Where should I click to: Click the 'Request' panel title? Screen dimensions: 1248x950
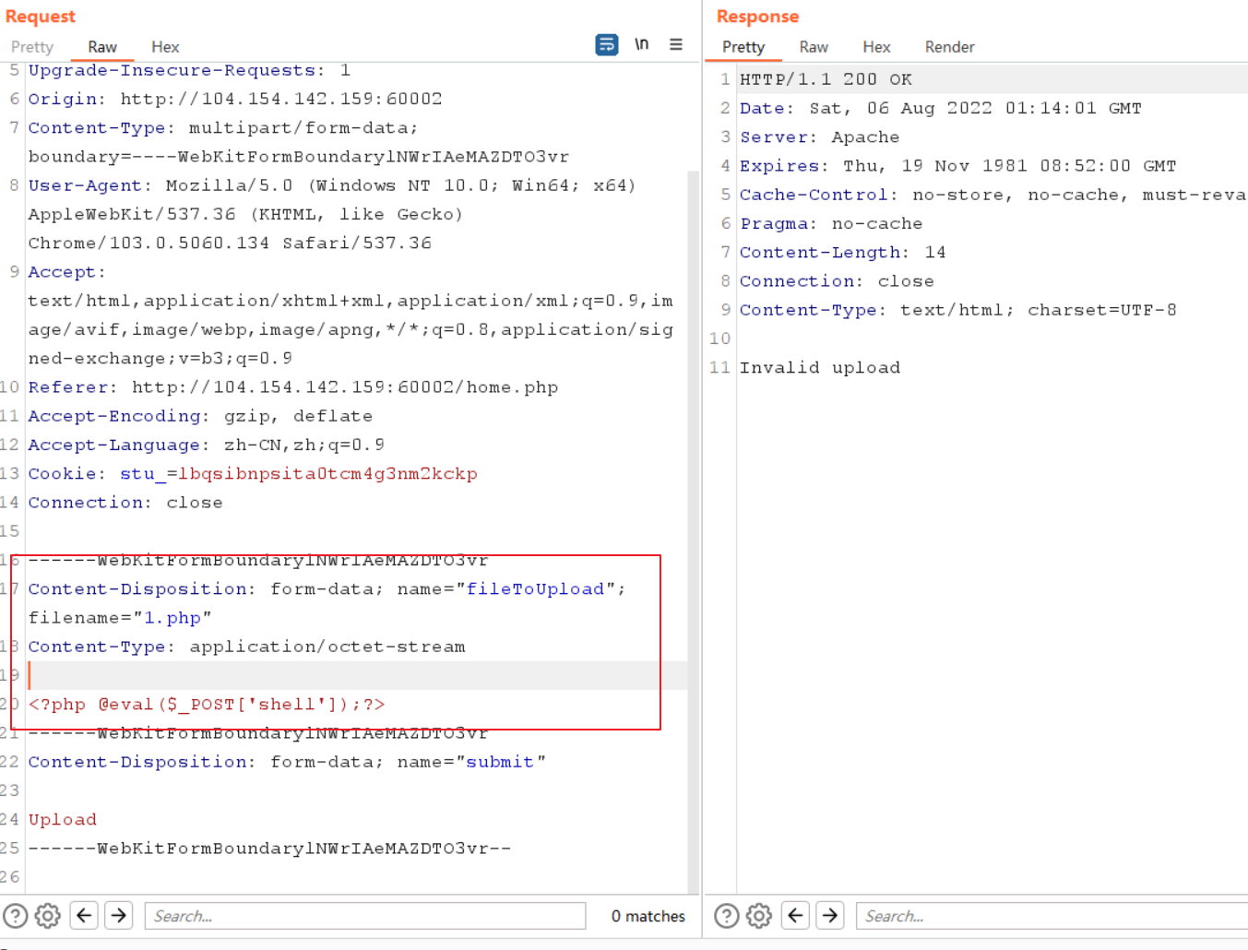(41, 17)
